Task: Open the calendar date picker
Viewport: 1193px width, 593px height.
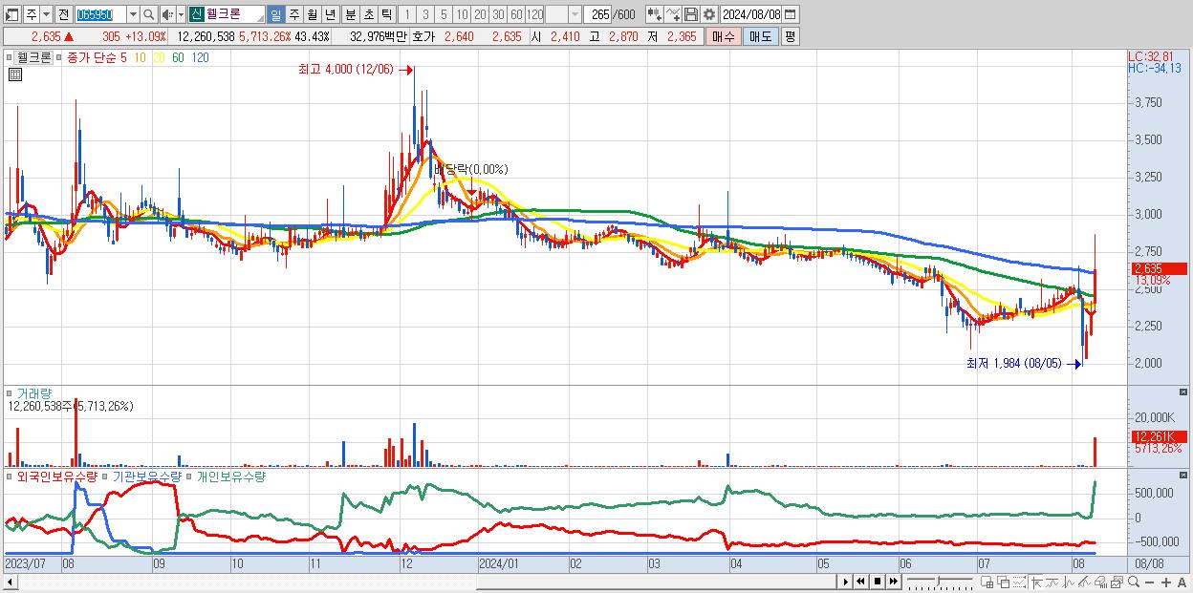Action: click(792, 14)
